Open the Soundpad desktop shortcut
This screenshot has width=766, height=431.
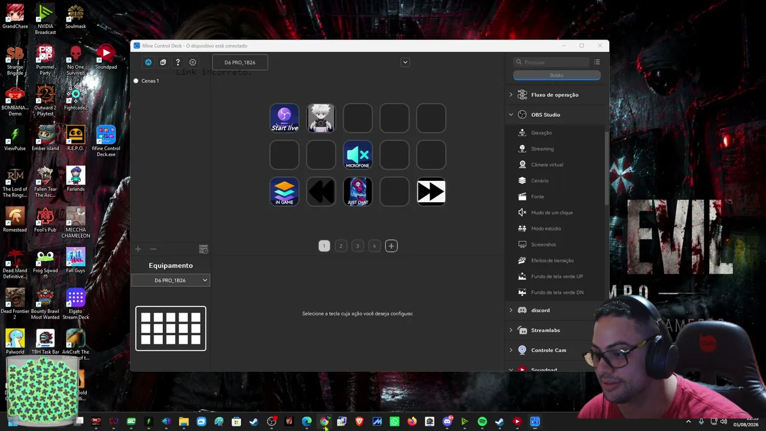(106, 57)
